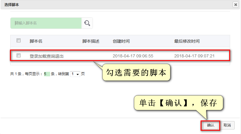Open the page number dropdown
Screen dimensions: 241x134
click(x=75, y=74)
